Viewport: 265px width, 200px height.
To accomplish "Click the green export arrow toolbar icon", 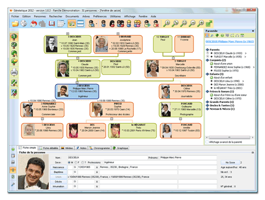I will [x=209, y=23].
